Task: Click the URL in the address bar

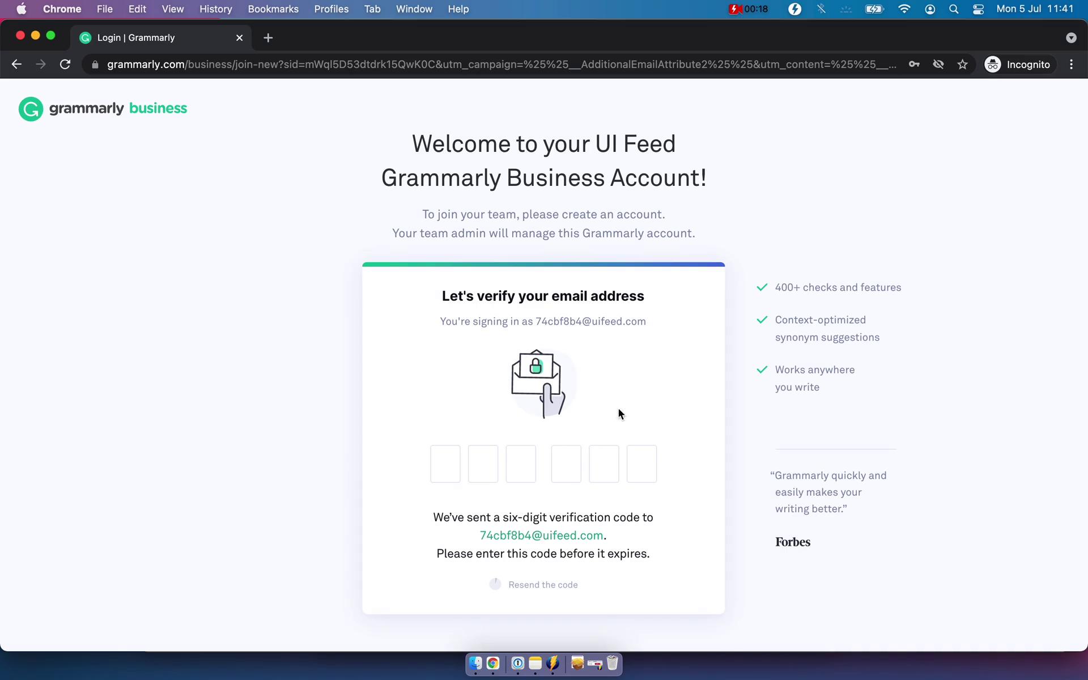Action: 501,65
